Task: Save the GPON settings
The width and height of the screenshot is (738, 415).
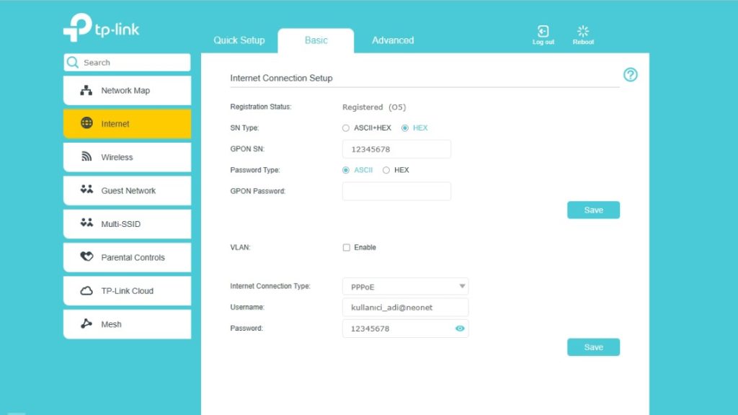Action: point(593,210)
